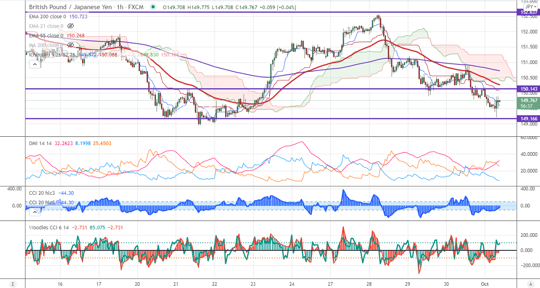Click the 23 date label on time axis
The height and width of the screenshot is (288, 540).
point(253,284)
